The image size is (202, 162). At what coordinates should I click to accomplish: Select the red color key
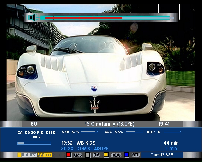[68, 155]
